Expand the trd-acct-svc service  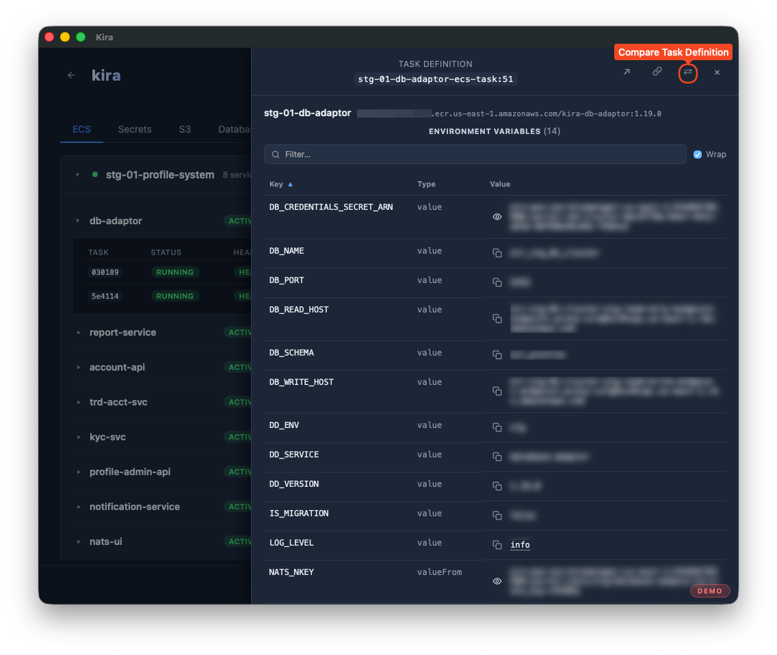coord(79,402)
